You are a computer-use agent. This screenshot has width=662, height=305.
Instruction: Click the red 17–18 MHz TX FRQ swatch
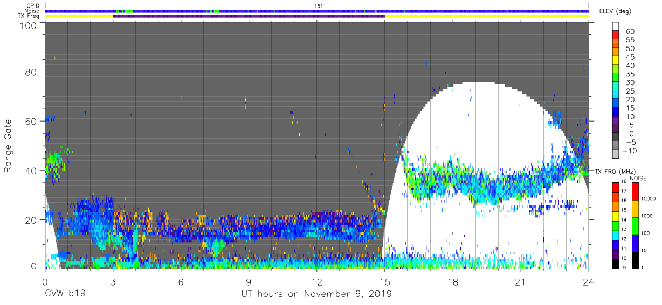click(616, 187)
